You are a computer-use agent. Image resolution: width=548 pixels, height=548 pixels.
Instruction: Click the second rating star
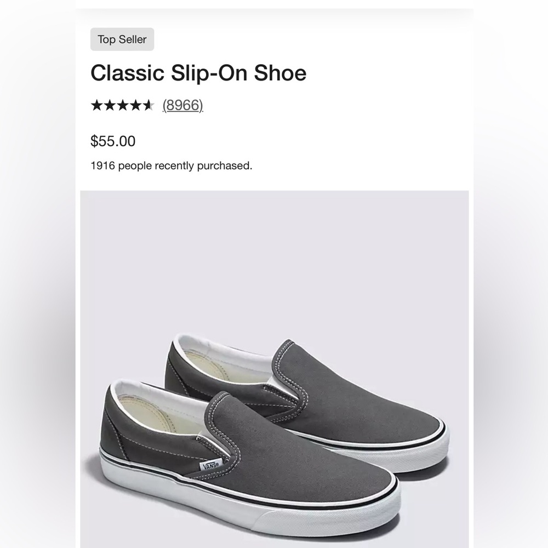pos(111,104)
